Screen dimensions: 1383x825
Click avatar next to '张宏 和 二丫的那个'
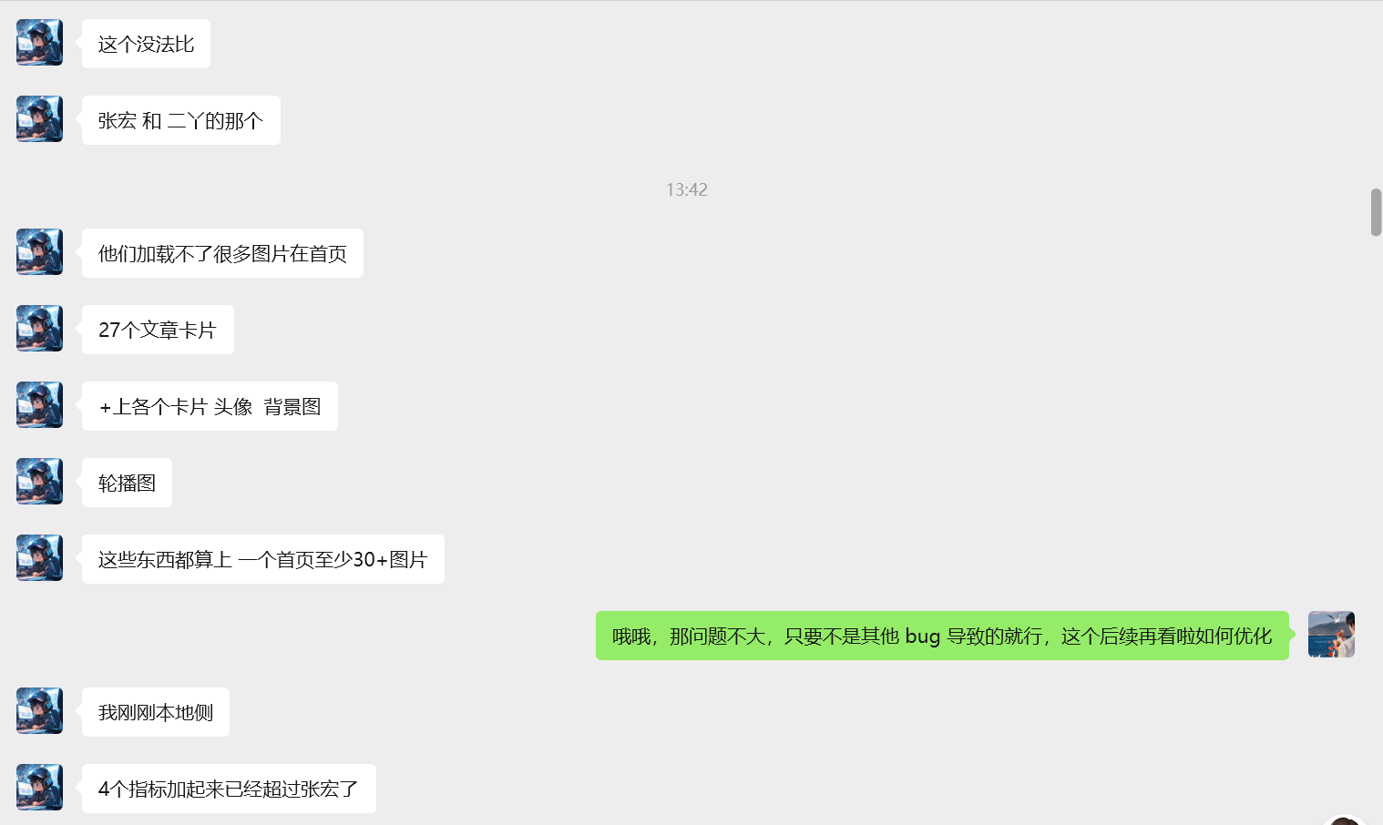point(39,119)
